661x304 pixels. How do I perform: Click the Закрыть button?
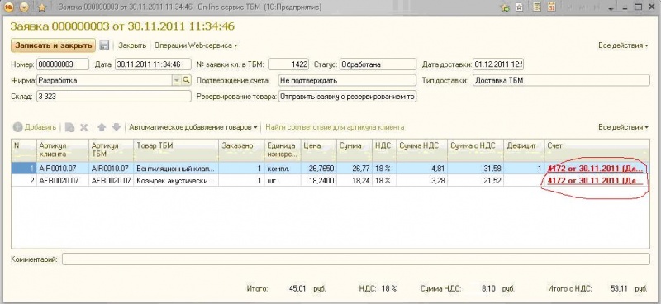[x=132, y=45]
